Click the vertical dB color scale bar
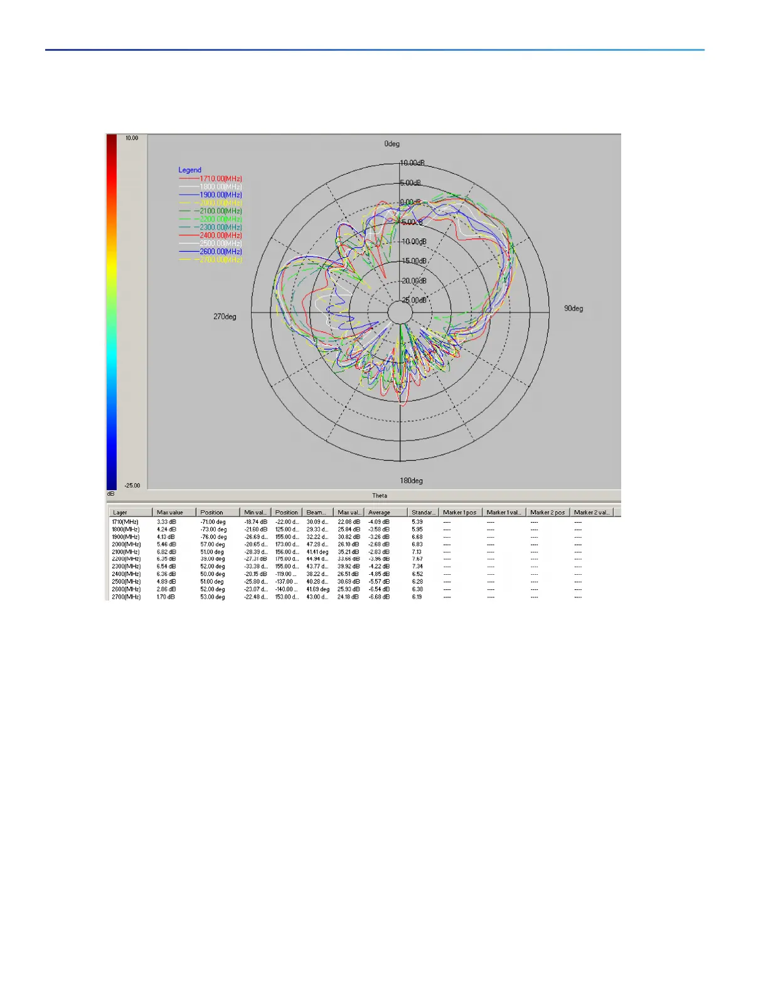This screenshot has width=768, height=994. point(112,311)
